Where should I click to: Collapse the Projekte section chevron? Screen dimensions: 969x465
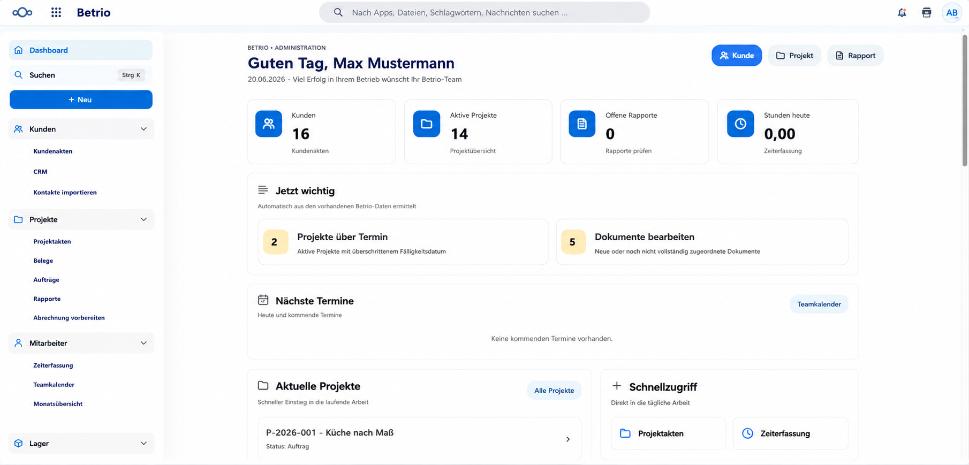[x=143, y=219]
